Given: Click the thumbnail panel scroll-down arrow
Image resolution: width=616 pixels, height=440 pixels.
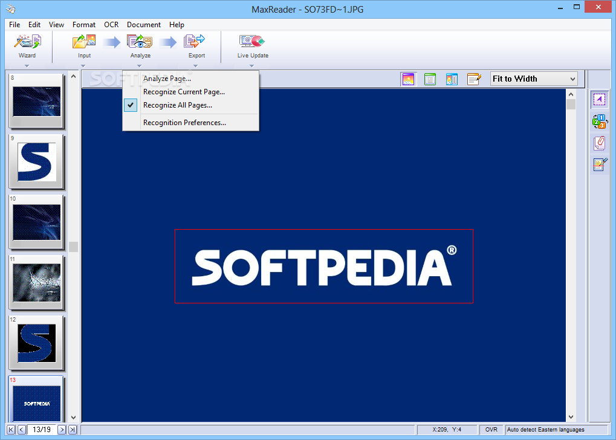Looking at the screenshot, I should 74,417.
